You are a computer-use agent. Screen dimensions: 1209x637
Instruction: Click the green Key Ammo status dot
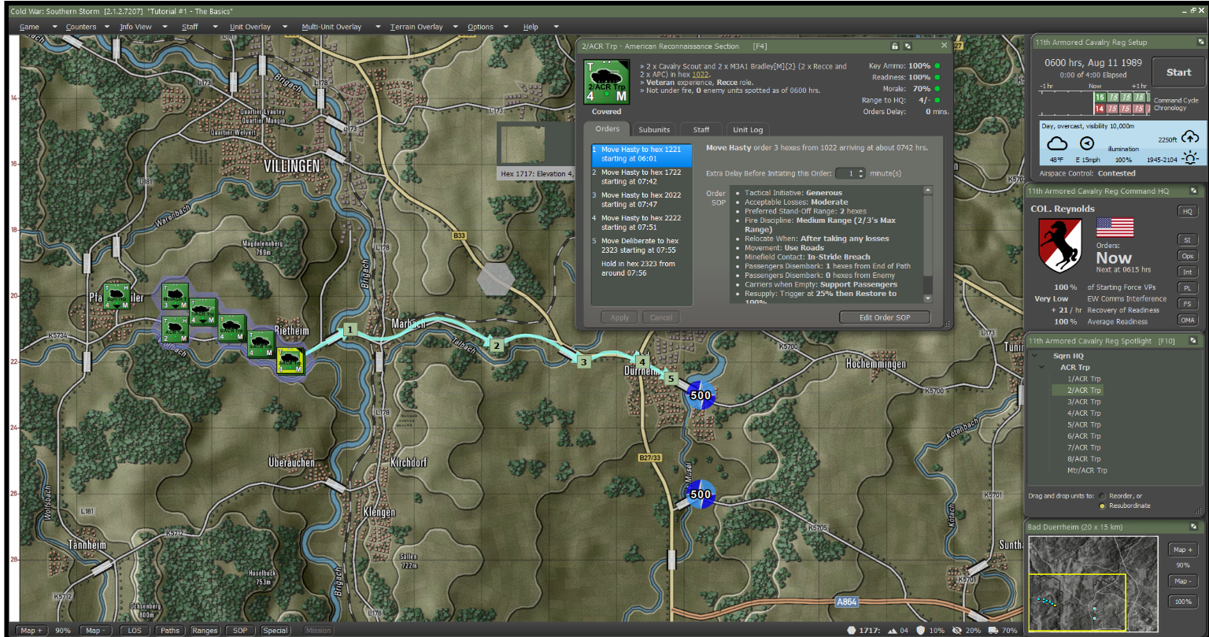[x=937, y=66]
